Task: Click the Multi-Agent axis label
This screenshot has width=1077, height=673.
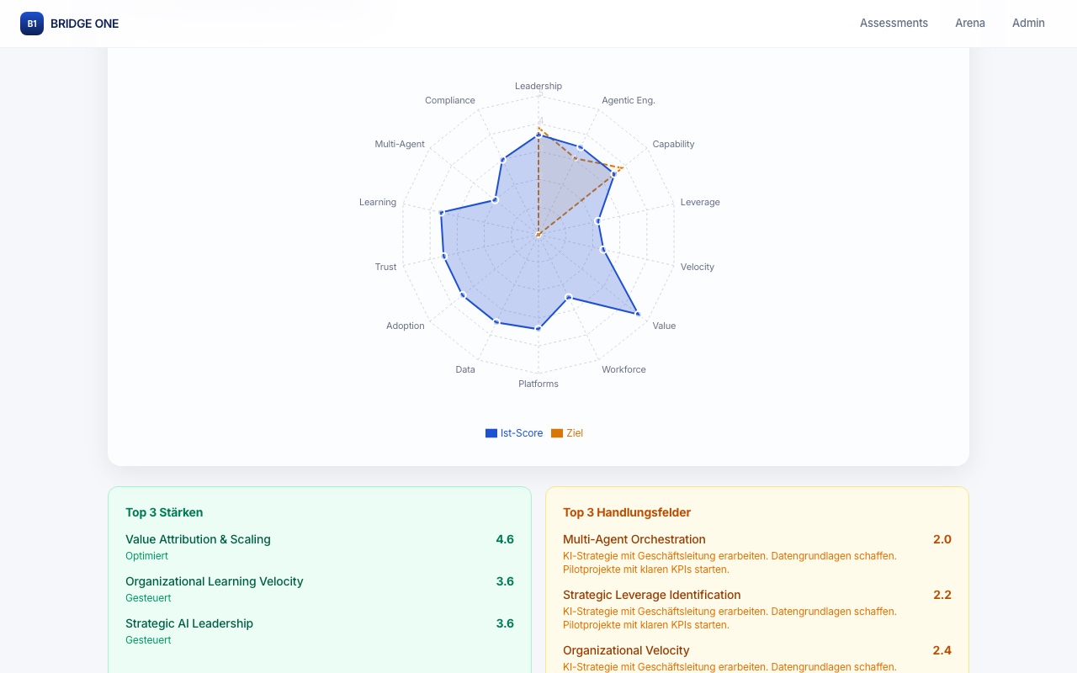Action: pyautogui.click(x=400, y=144)
